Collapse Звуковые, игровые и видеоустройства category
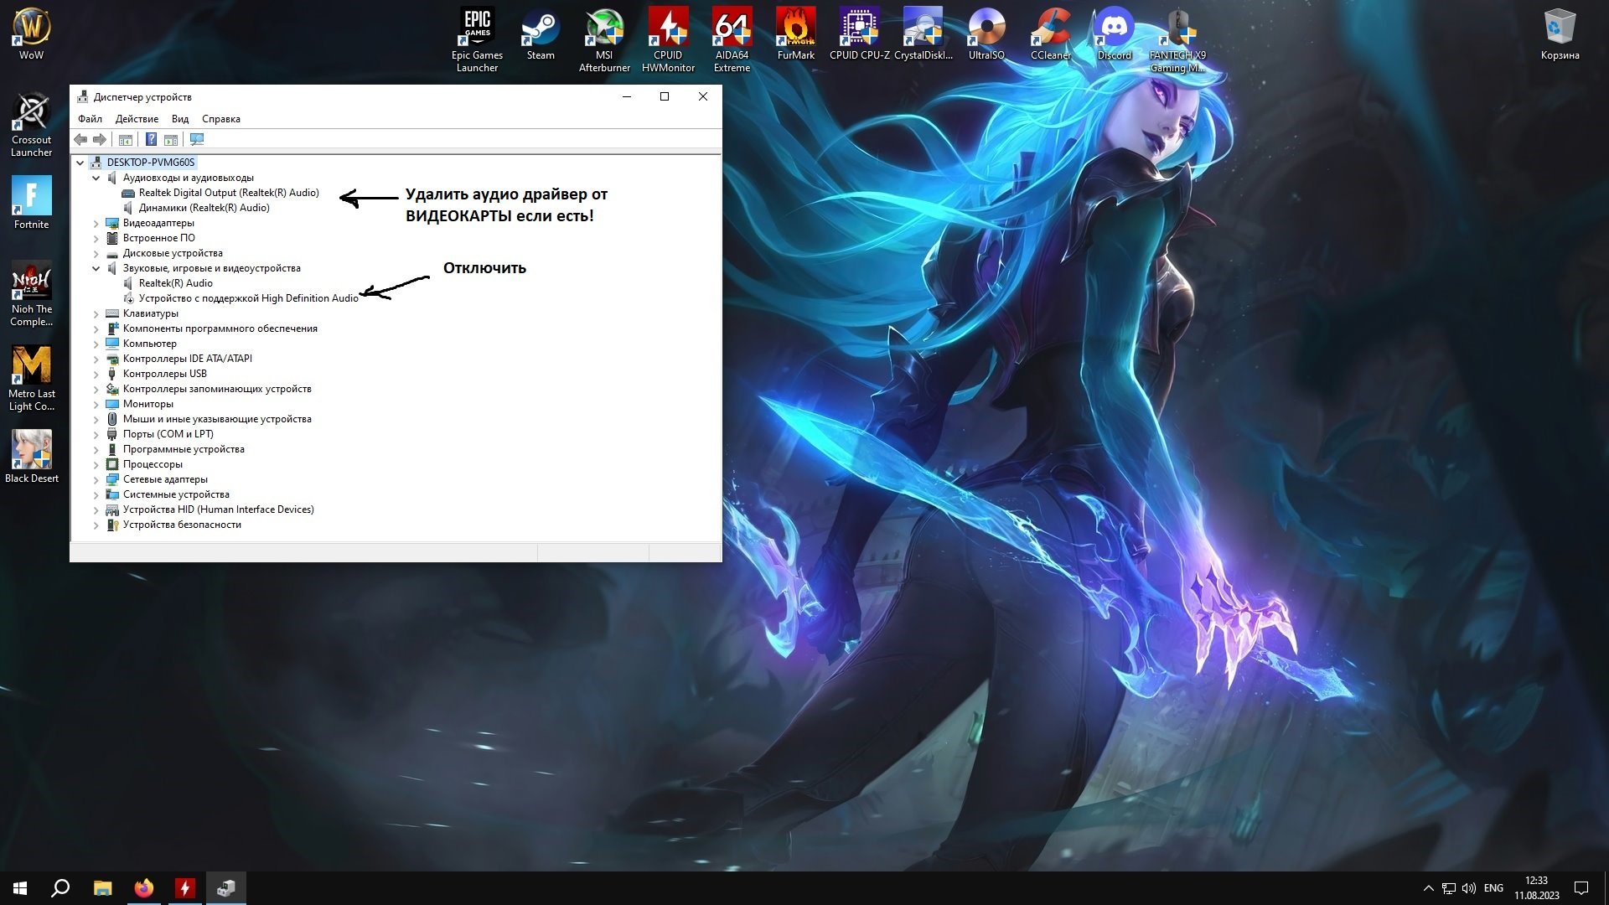The image size is (1609, 905). click(96, 268)
